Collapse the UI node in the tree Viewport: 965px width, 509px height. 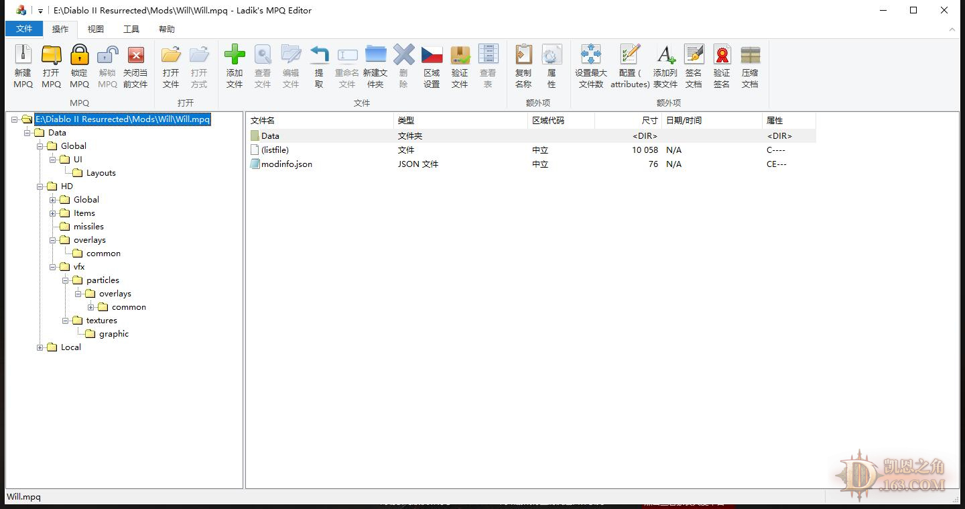click(x=53, y=160)
